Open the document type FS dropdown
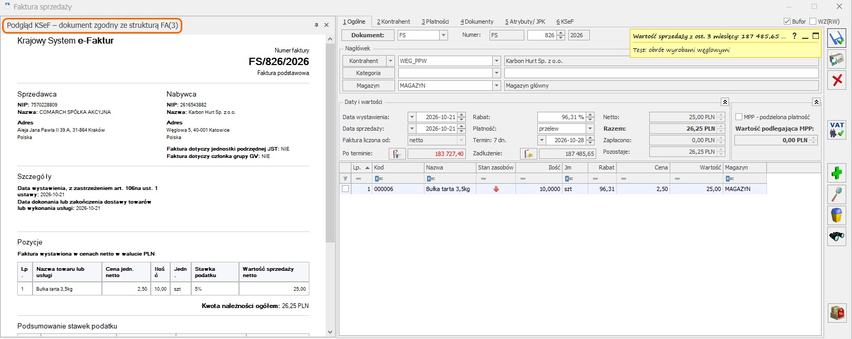The image size is (852, 339). [x=444, y=35]
